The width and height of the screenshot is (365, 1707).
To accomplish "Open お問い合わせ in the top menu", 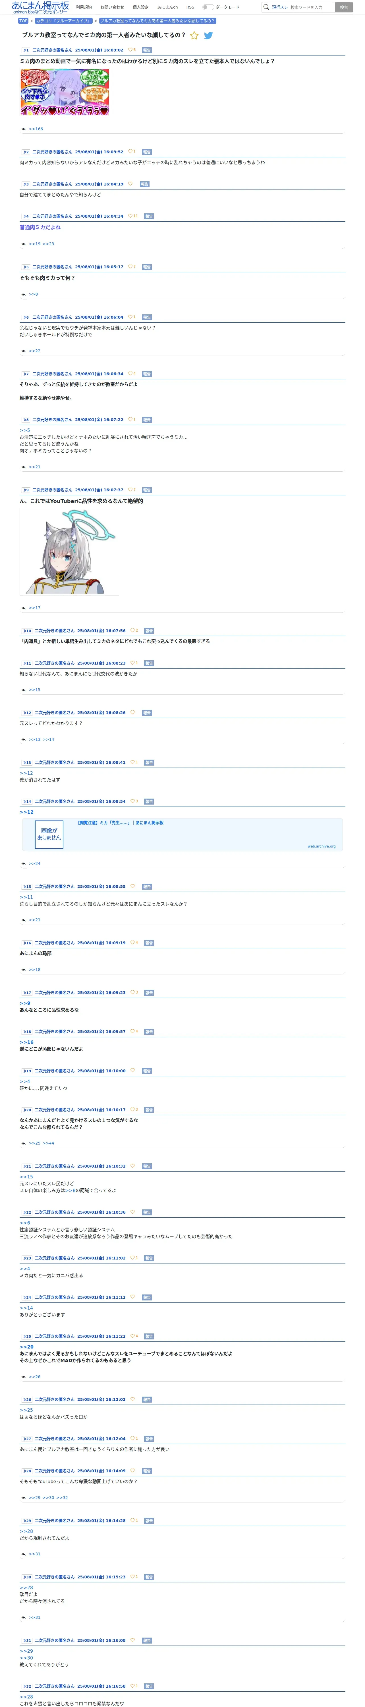I will [112, 7].
